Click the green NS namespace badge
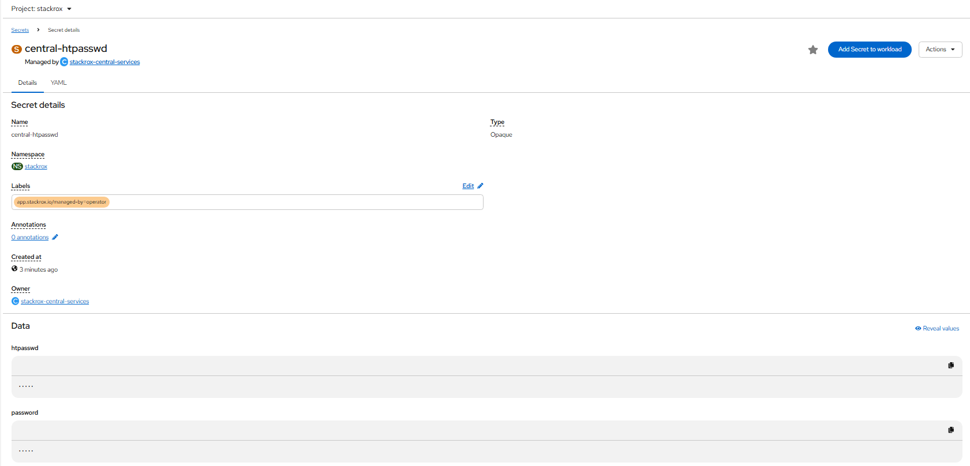This screenshot has width=970, height=466. pos(17,166)
